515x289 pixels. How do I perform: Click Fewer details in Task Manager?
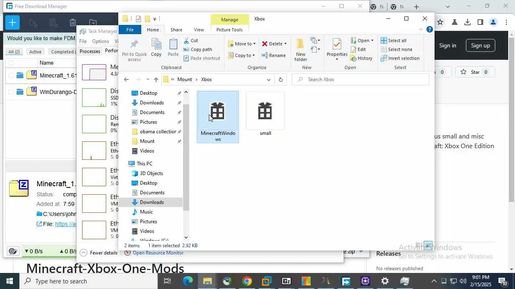(99, 253)
